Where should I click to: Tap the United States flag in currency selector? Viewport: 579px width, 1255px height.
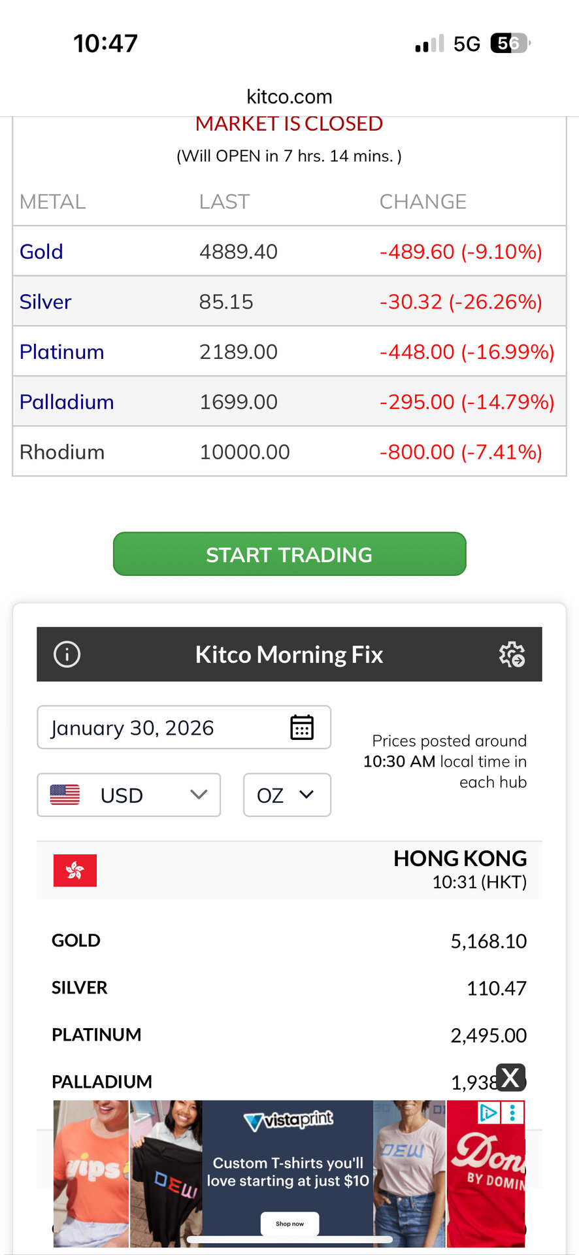(x=65, y=795)
